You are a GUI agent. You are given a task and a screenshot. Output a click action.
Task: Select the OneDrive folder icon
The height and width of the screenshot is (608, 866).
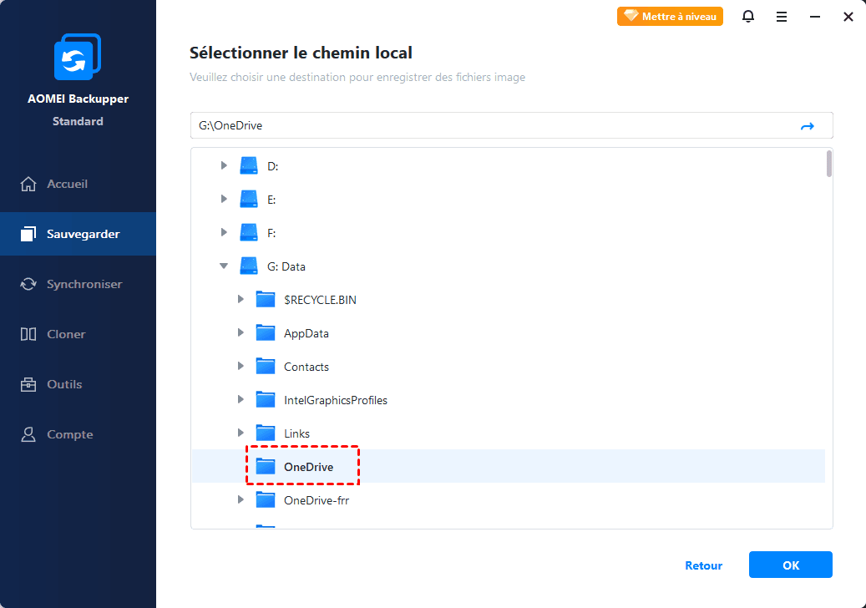point(266,467)
